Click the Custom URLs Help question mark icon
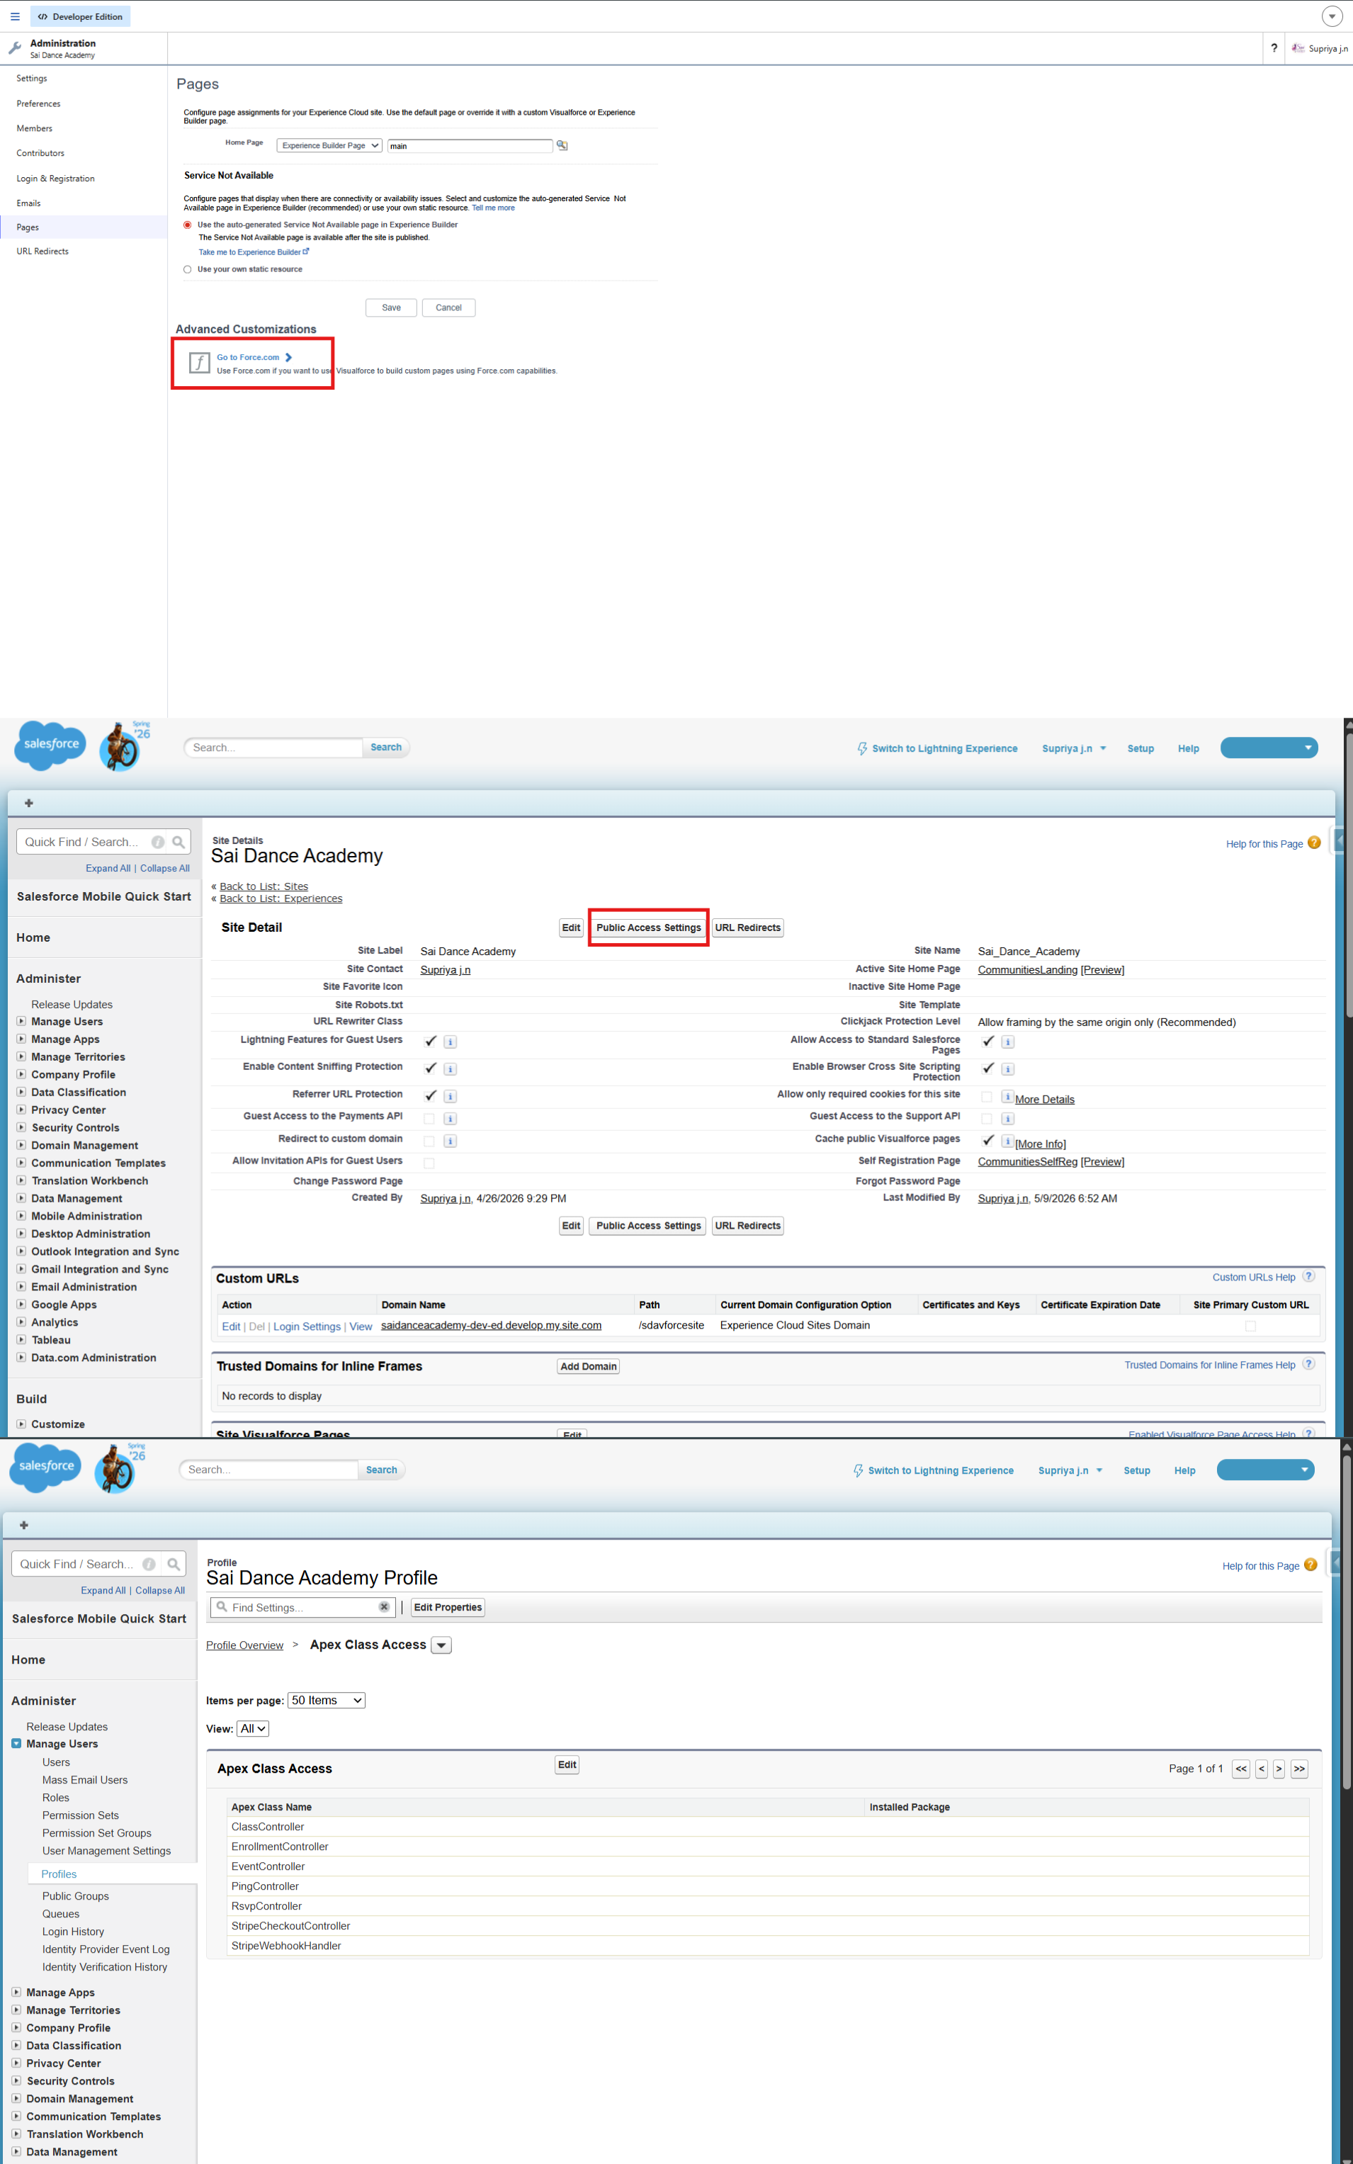 [1308, 1276]
